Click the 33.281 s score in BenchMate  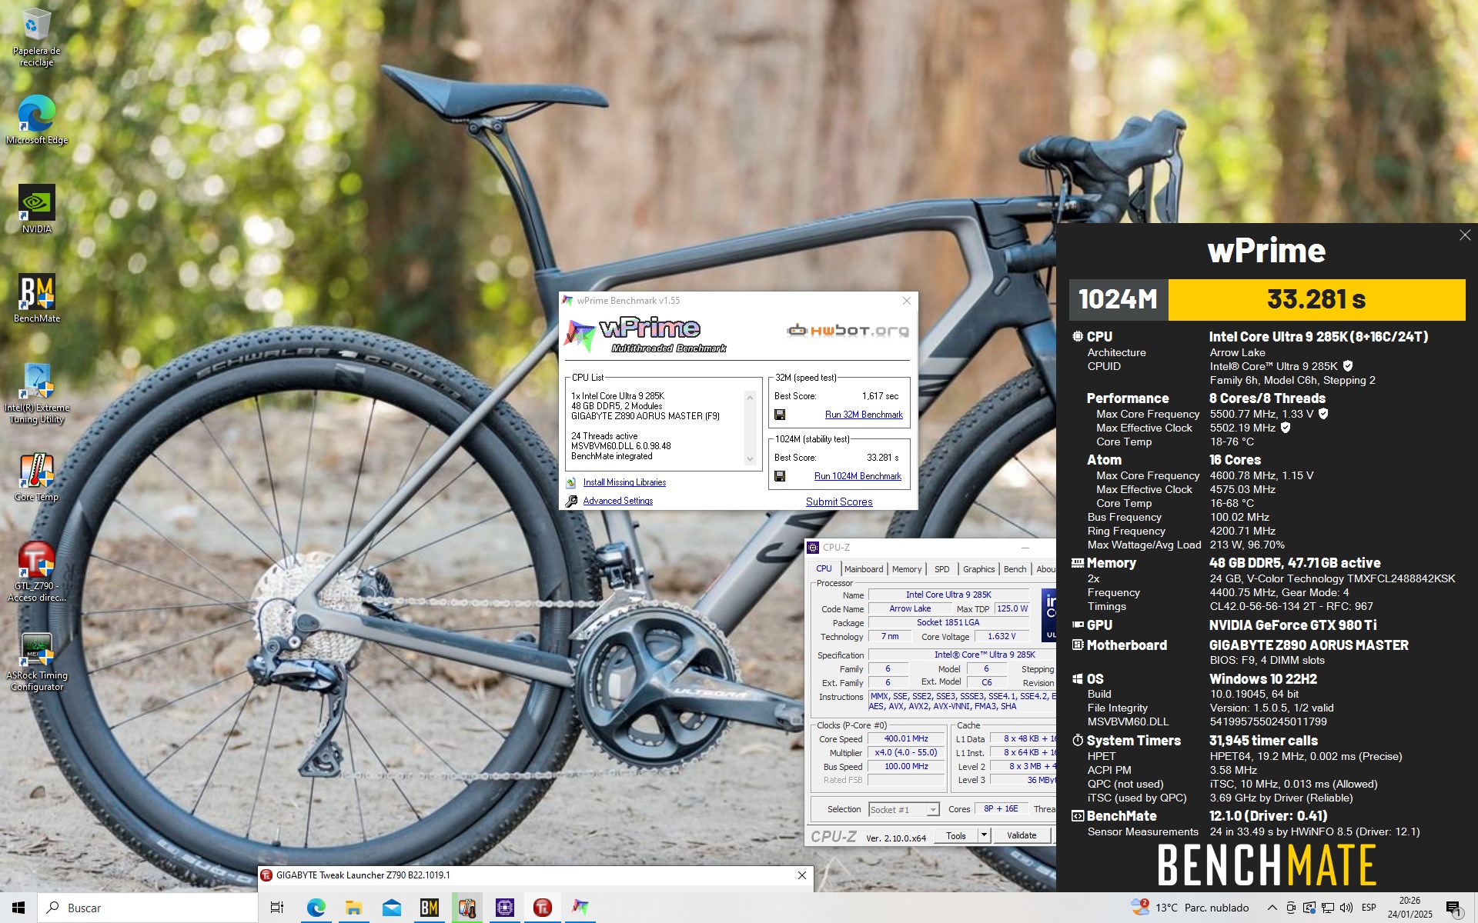1316,299
